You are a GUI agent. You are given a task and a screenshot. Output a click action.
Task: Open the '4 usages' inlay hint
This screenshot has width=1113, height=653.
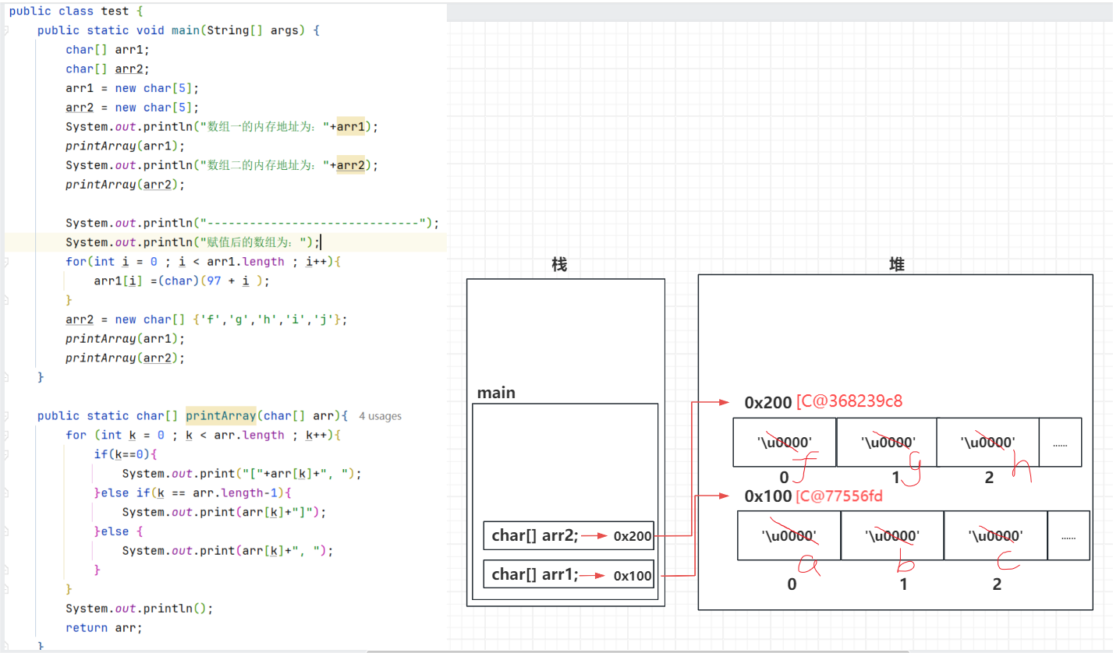(x=381, y=416)
